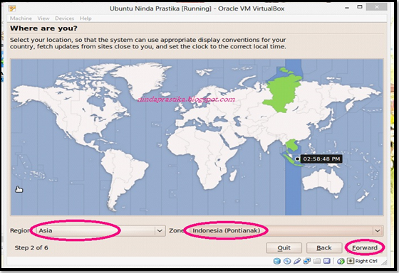Click the Forward button
The image size is (399, 273).
[x=365, y=247]
